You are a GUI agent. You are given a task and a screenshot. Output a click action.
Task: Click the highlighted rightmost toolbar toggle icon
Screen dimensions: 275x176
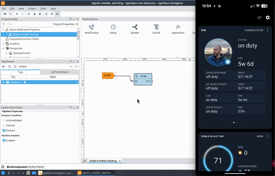(x=57, y=14)
